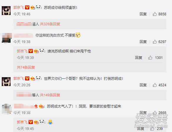Viewport: 172px width, 132px height.
Task: Open 郭京飞 username in the 19:39 reply
Action: pyautogui.click(x=22, y=51)
